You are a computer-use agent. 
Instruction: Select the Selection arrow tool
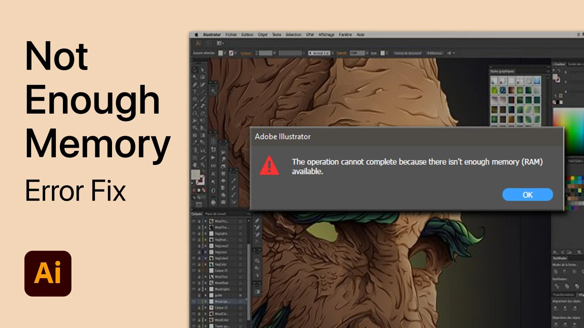195,70
